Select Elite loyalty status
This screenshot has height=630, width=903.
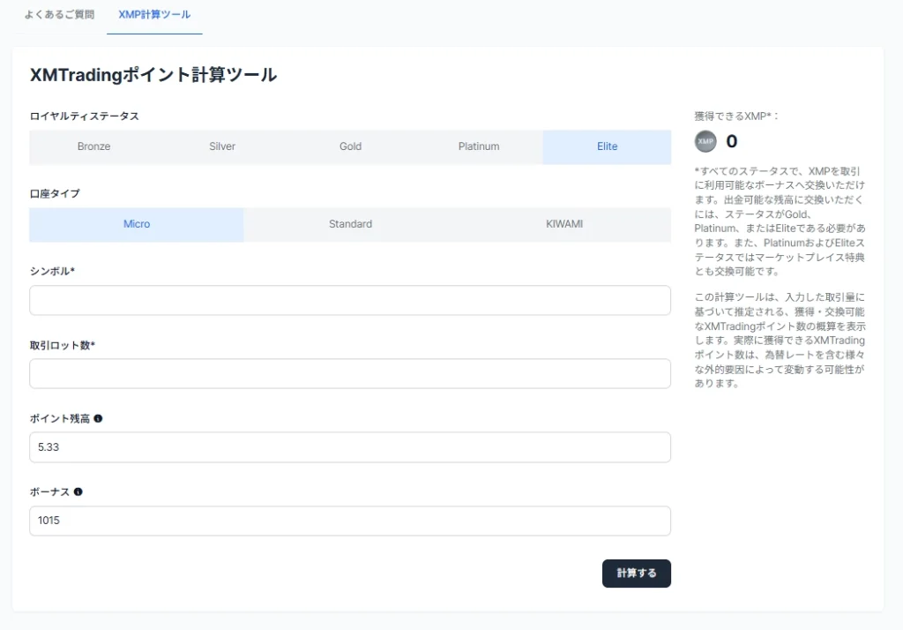pos(607,146)
